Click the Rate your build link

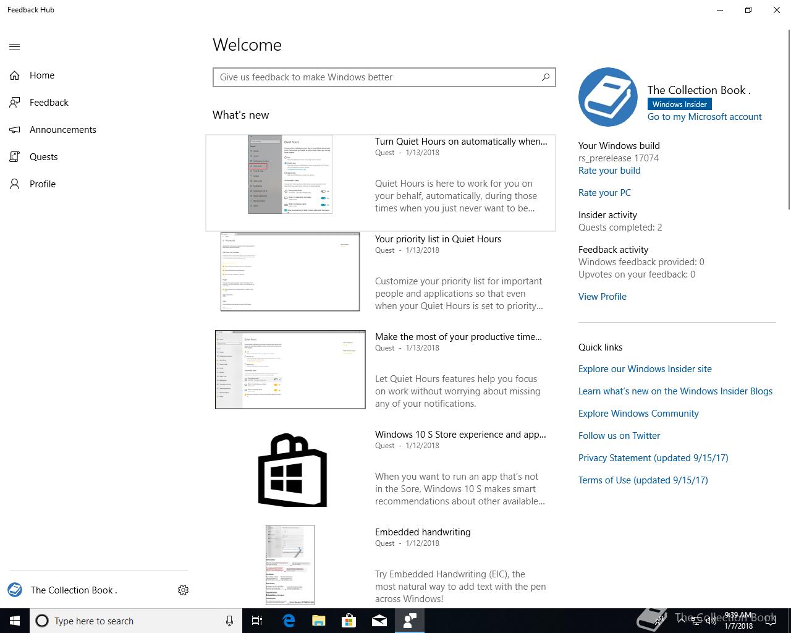(x=609, y=171)
